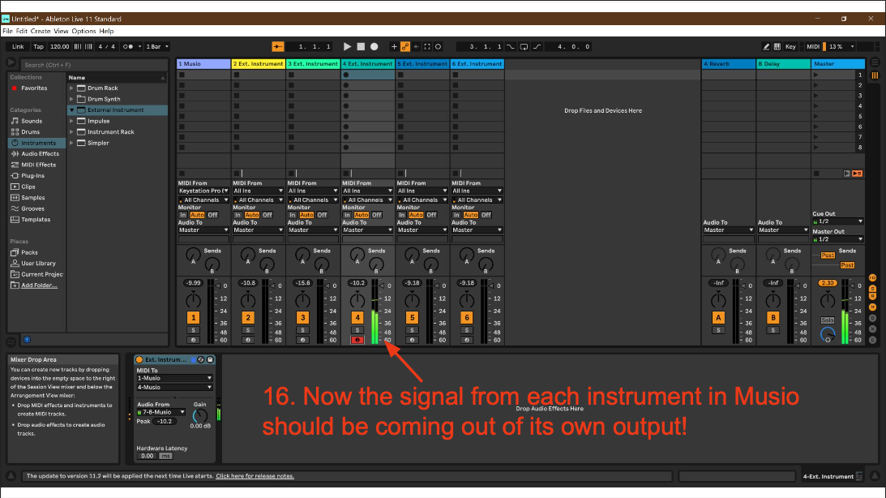The image size is (886, 498).
Task: Open MIDI To 1-Musio device dropdown
Action: 174,378
